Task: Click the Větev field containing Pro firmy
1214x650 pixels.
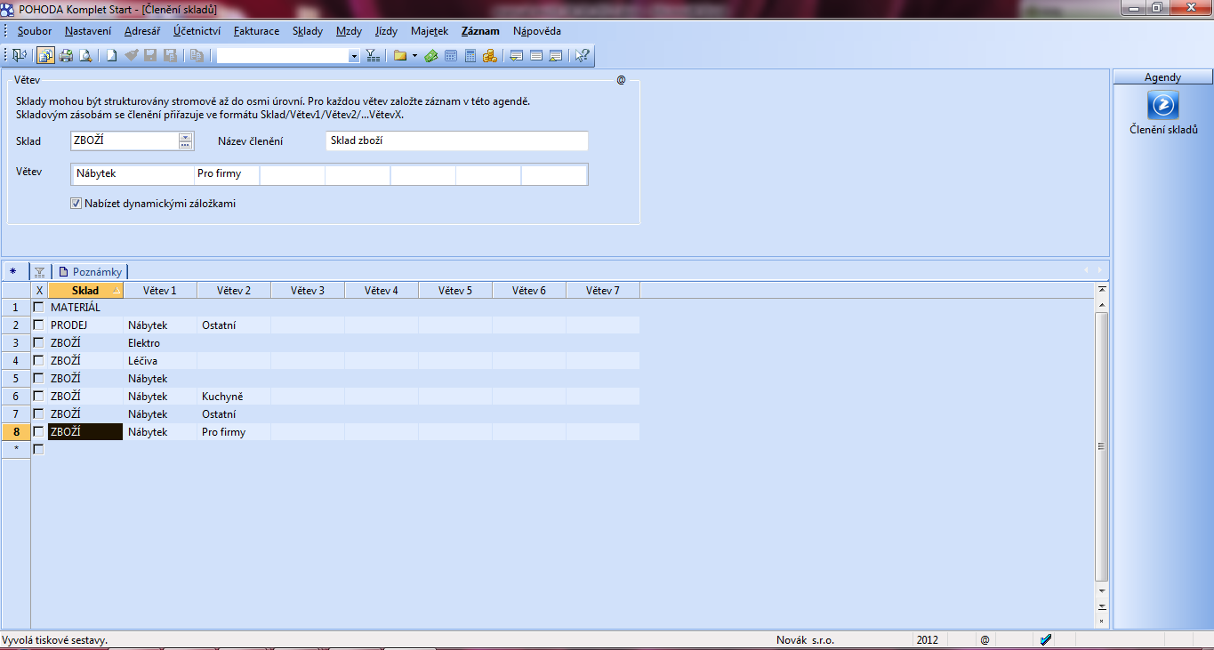Action: click(227, 174)
